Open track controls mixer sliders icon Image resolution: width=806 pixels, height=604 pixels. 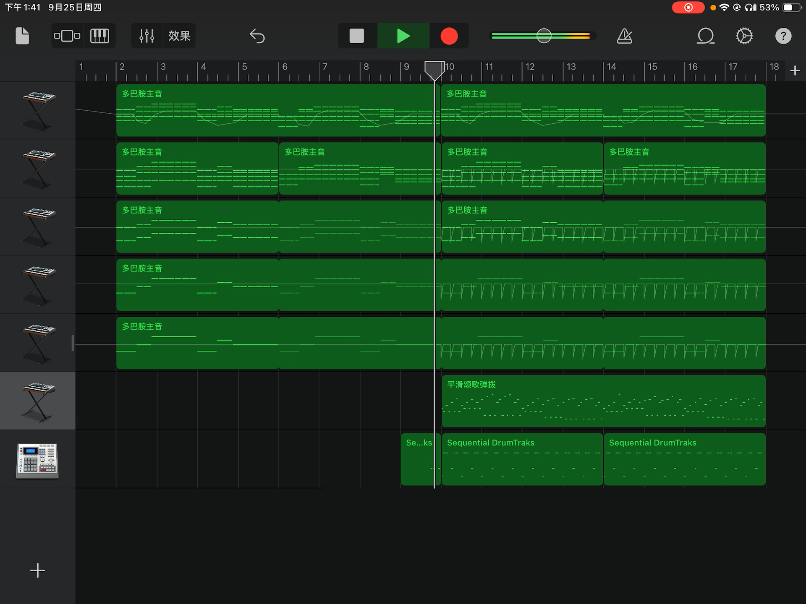click(x=147, y=36)
